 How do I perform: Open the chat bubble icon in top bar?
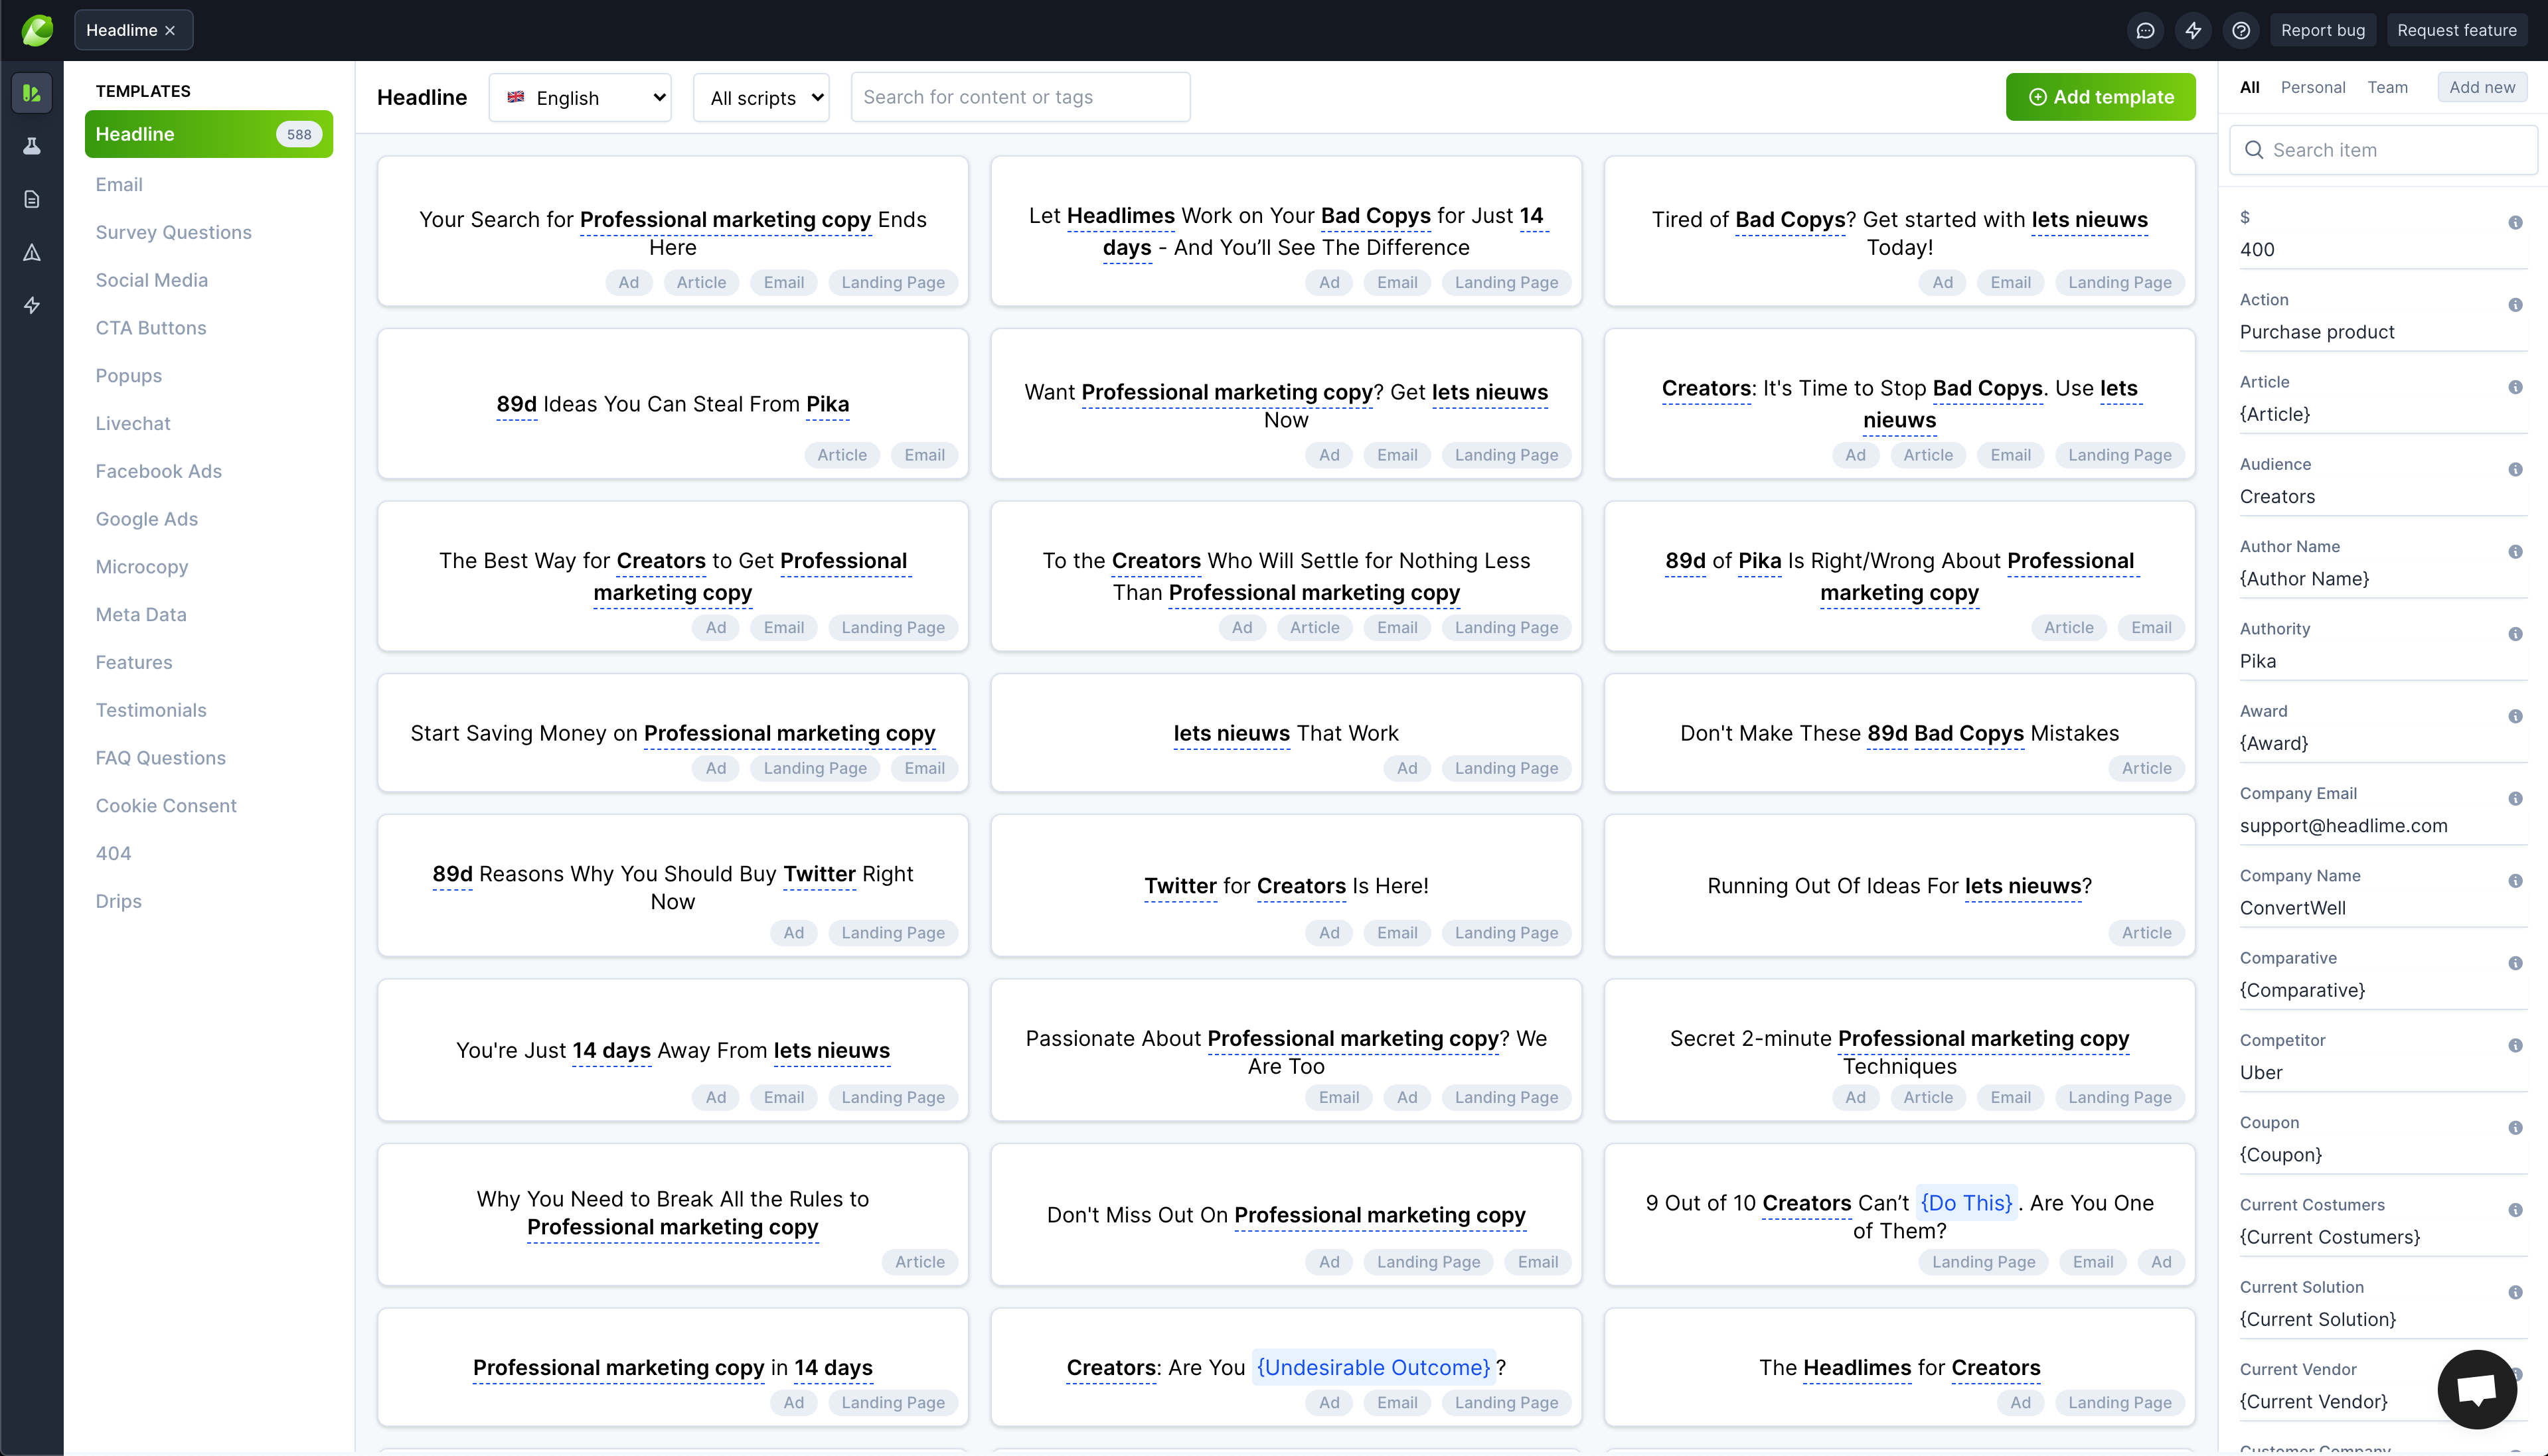2145,30
